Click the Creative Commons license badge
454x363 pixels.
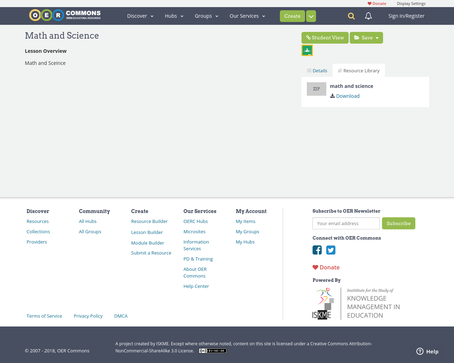click(x=212, y=350)
